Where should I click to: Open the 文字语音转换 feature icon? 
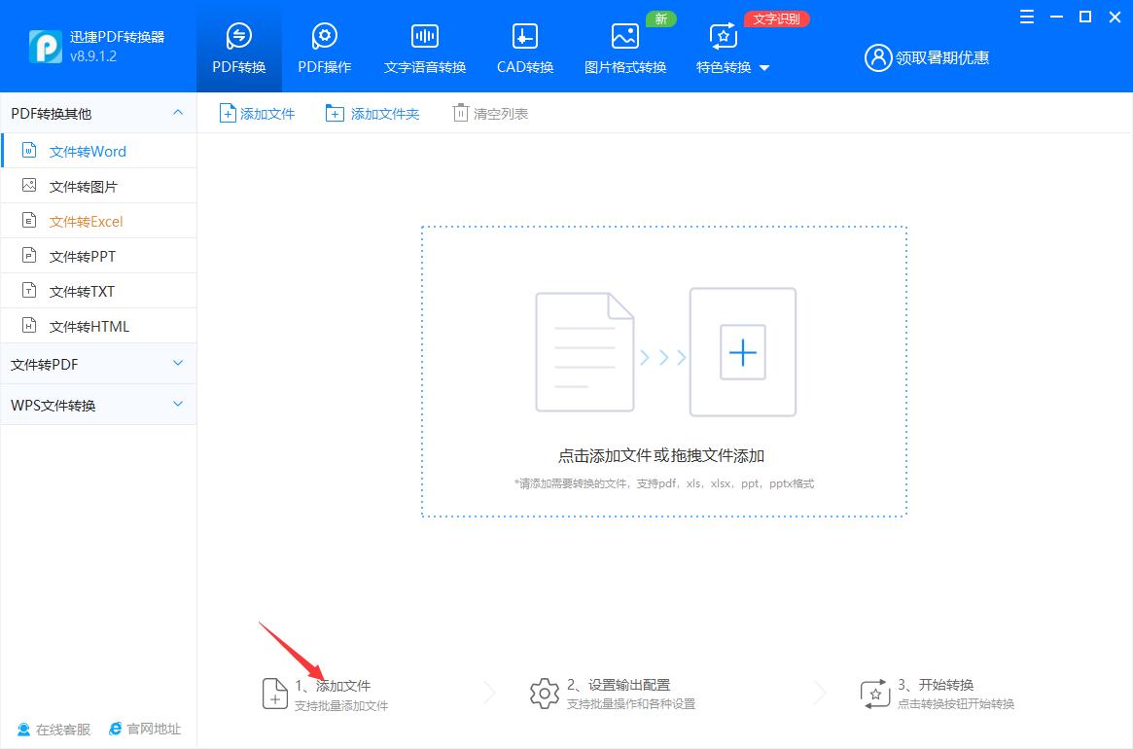tap(424, 46)
